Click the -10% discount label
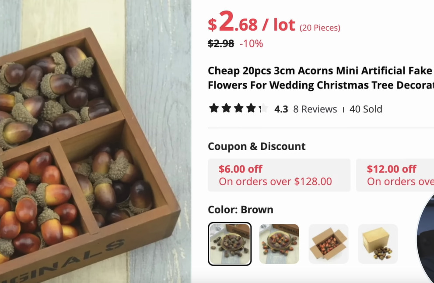The width and height of the screenshot is (434, 283). (x=251, y=43)
